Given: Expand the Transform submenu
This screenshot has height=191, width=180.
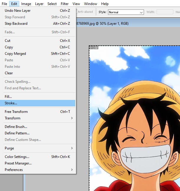Looking at the screenshot, I should point(37,118).
